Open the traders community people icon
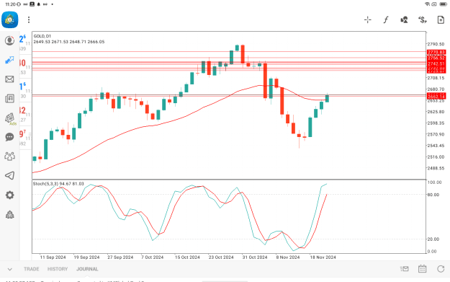The width and height of the screenshot is (450, 282). [x=9, y=157]
